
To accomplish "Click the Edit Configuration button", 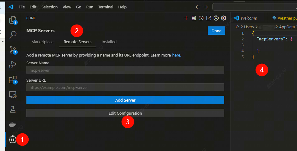I will point(125,113).
